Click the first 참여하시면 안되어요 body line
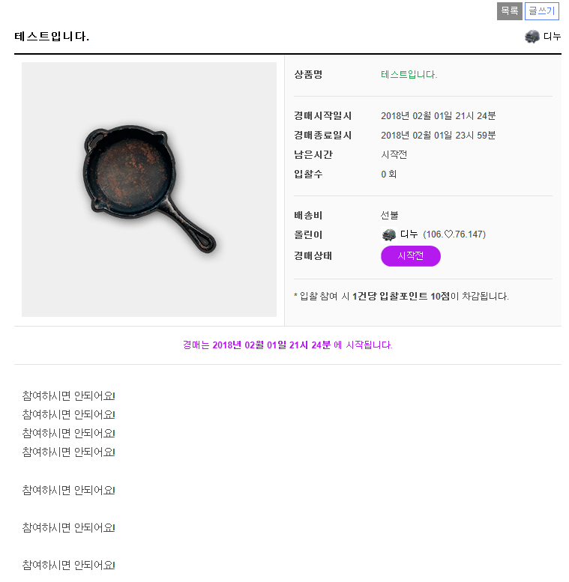The image size is (569, 582). tap(68, 395)
